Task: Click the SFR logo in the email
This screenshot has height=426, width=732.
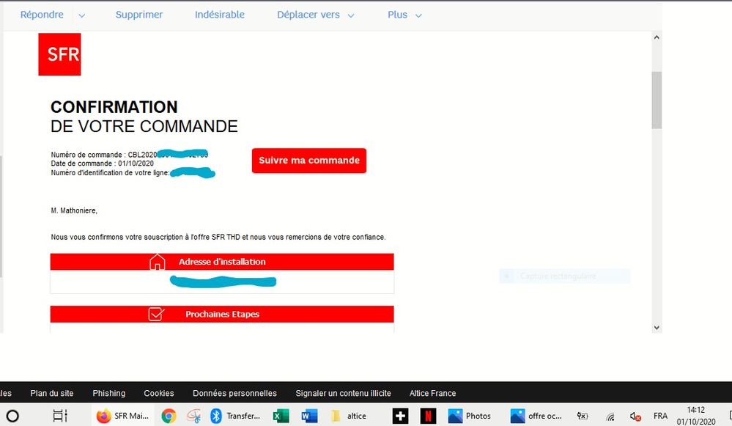Action: (59, 54)
